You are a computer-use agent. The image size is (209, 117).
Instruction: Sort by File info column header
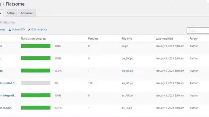[x=127, y=39]
